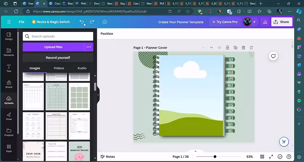Open the File menu
The height and width of the screenshot is (162, 304).
tap(21, 22)
